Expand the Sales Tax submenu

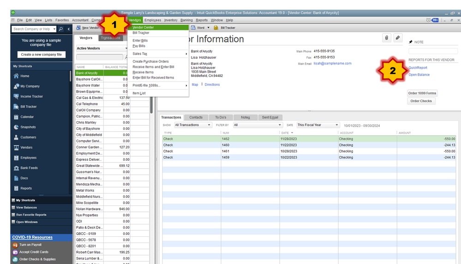pos(158,54)
